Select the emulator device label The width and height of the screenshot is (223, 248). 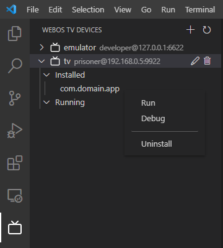80,48
